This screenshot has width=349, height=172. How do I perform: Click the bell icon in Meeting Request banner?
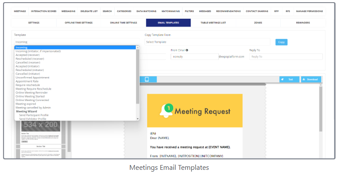click(166, 111)
